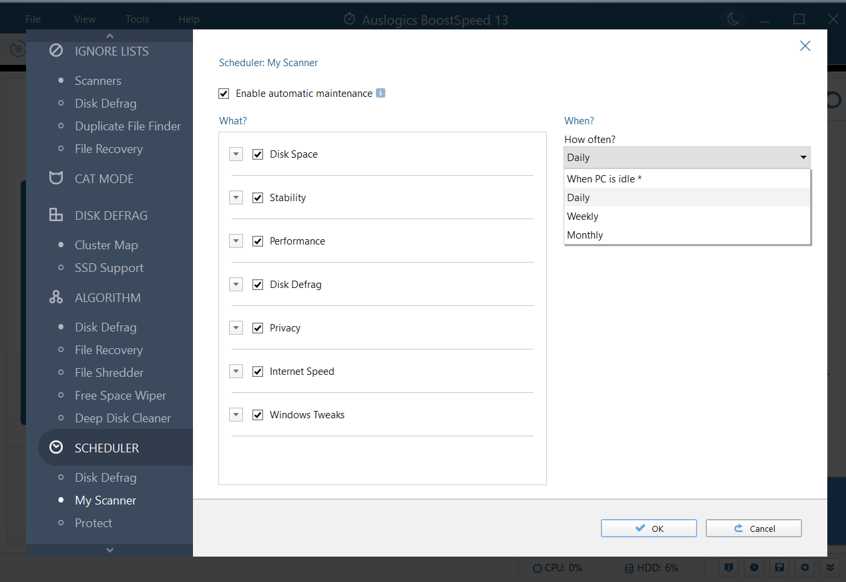
Task: Click the SCHEDULER clock icon in sidebar
Action: [56, 448]
